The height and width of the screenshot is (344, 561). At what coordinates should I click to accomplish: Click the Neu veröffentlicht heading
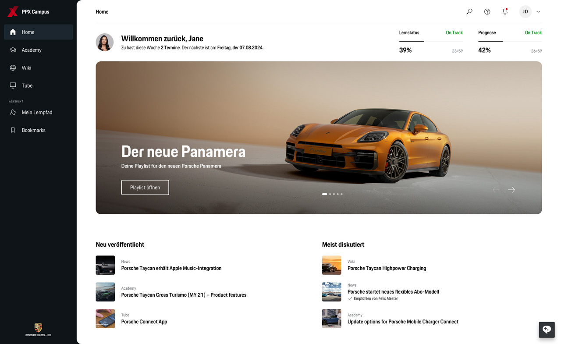120,245
